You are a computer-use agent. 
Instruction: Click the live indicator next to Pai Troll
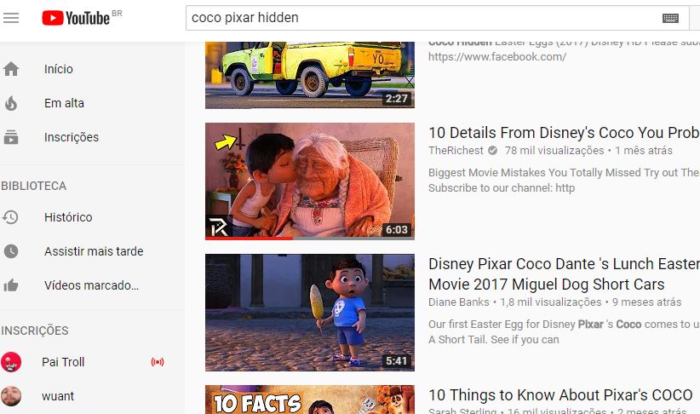tap(158, 362)
